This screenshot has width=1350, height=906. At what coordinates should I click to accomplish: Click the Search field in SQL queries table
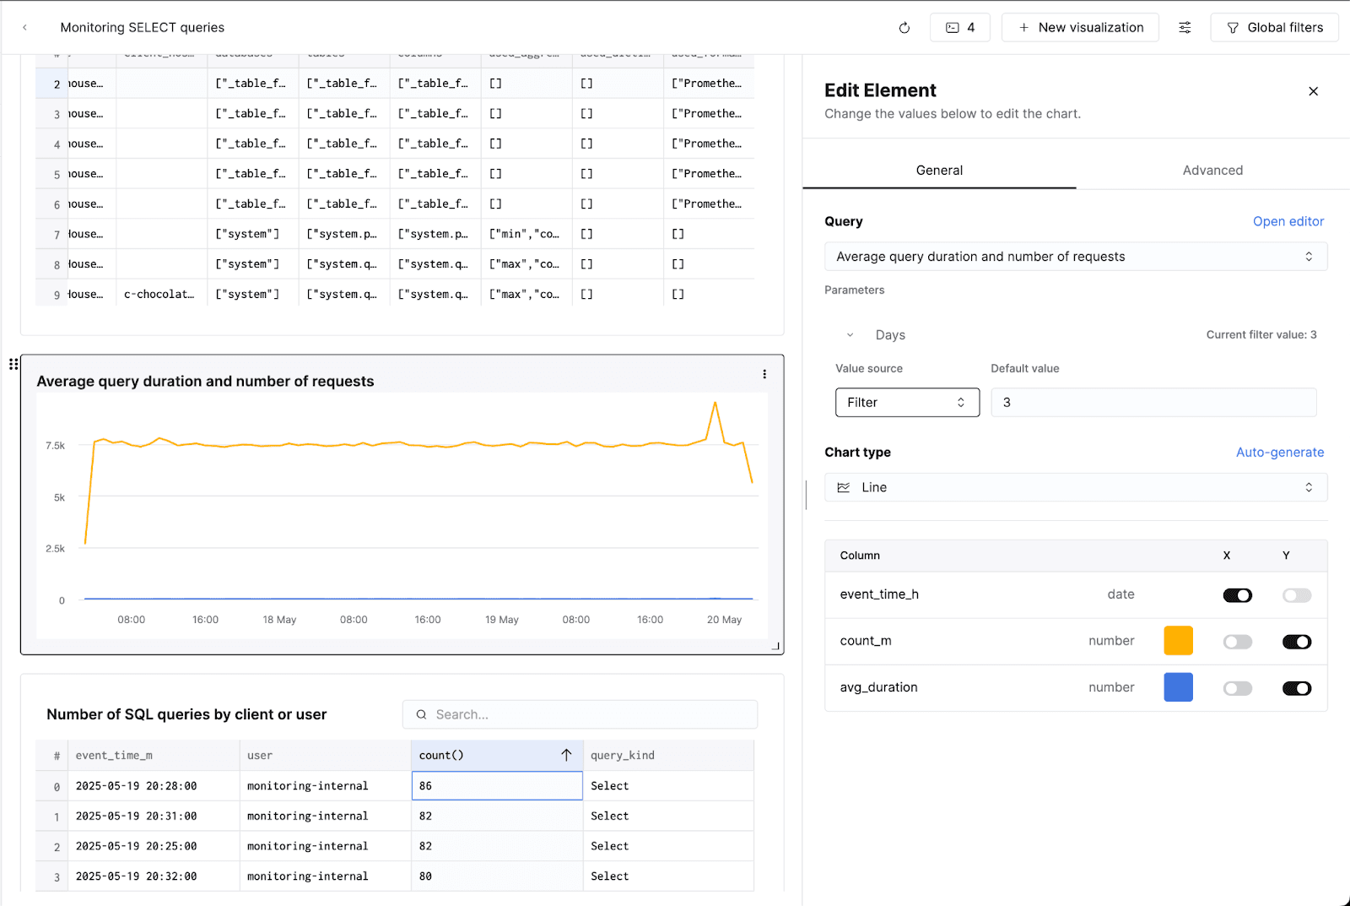(x=580, y=714)
